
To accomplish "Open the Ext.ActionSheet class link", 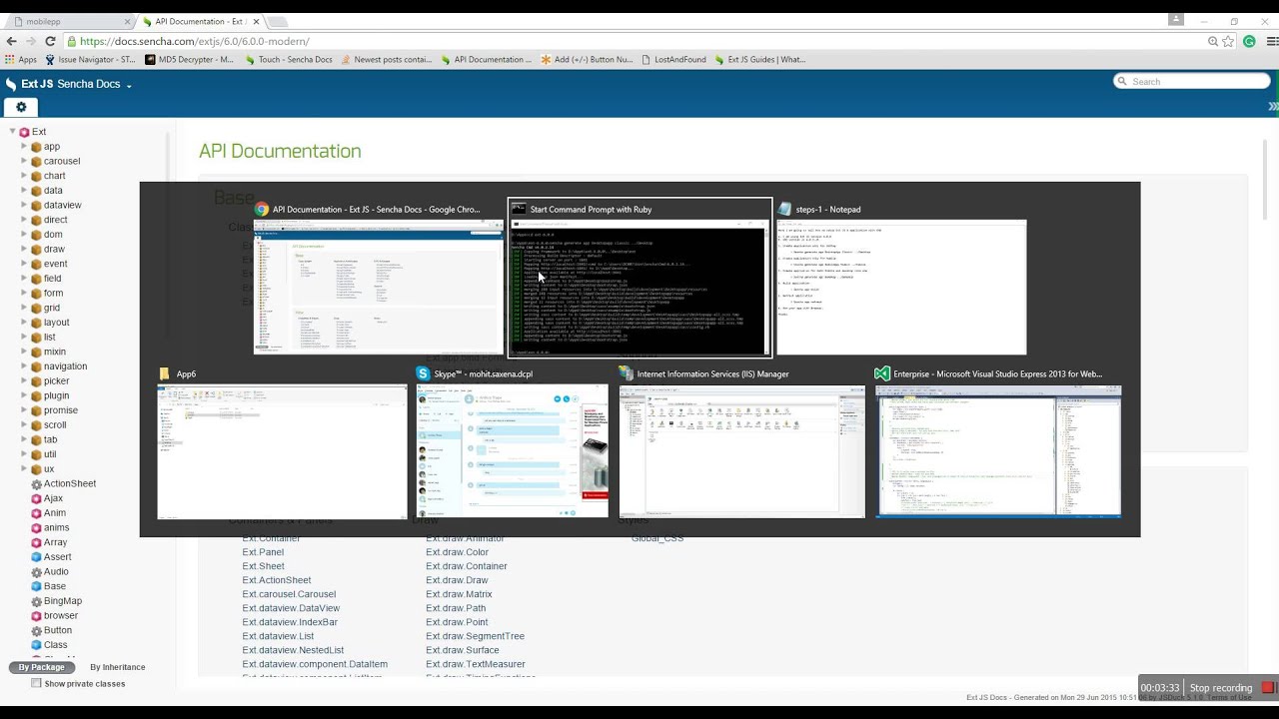I will coord(277,580).
